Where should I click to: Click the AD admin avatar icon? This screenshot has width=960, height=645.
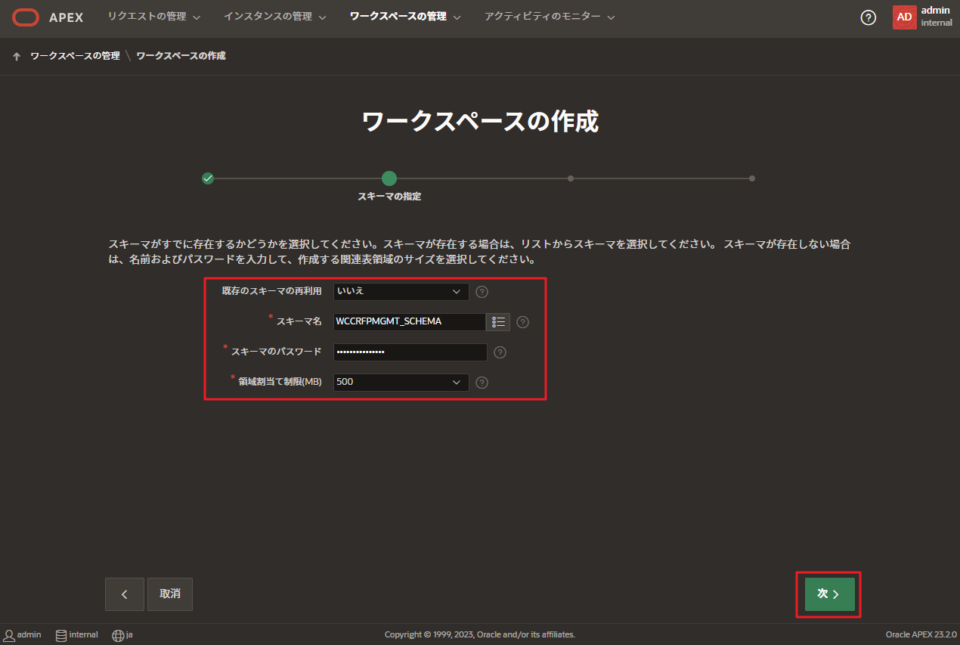coord(904,17)
